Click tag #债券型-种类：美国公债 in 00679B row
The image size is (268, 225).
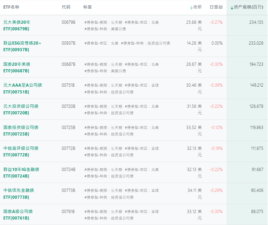[x=105, y=29]
